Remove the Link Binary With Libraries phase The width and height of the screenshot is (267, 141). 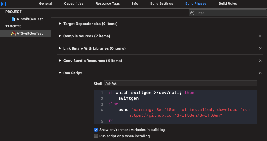[x=260, y=48]
